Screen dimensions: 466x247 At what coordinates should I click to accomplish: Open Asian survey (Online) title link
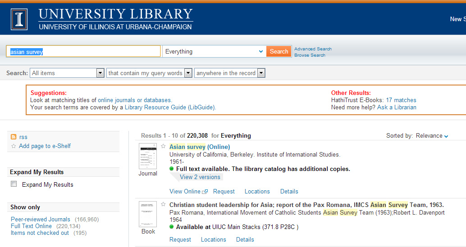[x=199, y=147]
